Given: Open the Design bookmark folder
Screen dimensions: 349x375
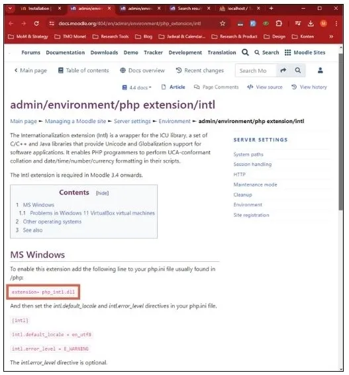Looking at the screenshot, I should click(x=275, y=36).
